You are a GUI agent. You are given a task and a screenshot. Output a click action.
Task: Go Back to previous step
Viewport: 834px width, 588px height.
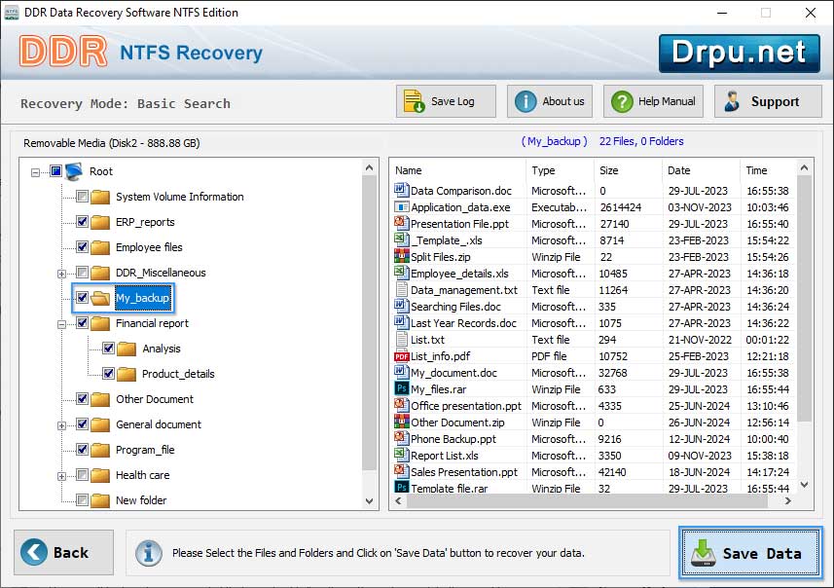pos(64,552)
